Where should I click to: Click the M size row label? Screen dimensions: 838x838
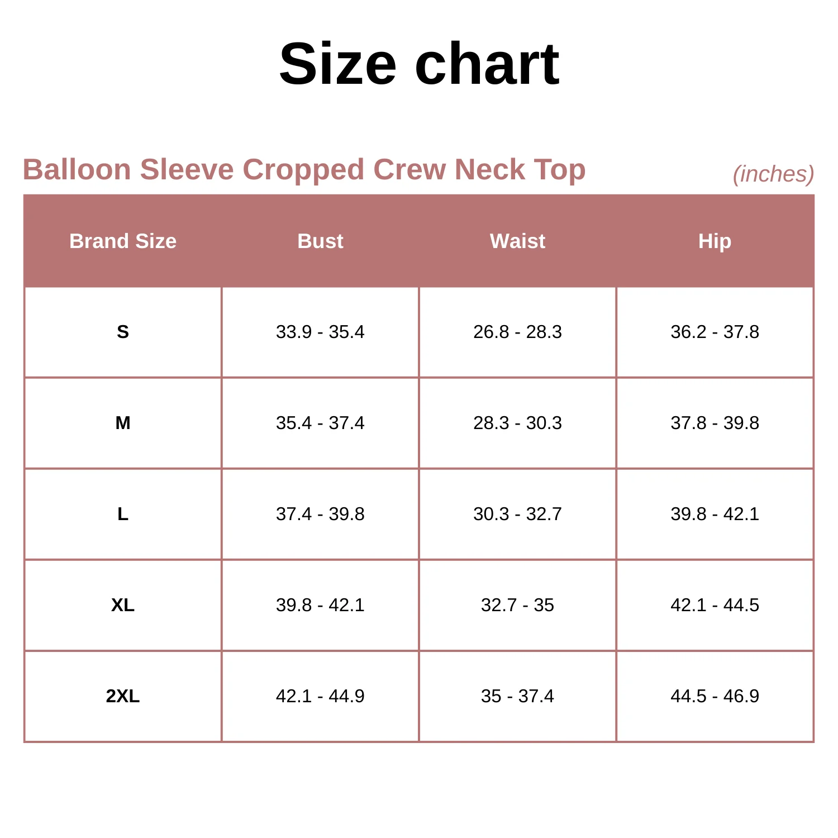point(123,423)
